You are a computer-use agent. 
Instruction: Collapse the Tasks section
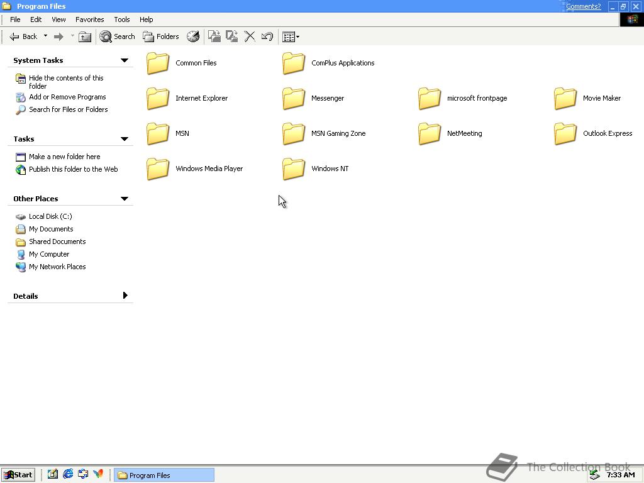click(x=125, y=139)
